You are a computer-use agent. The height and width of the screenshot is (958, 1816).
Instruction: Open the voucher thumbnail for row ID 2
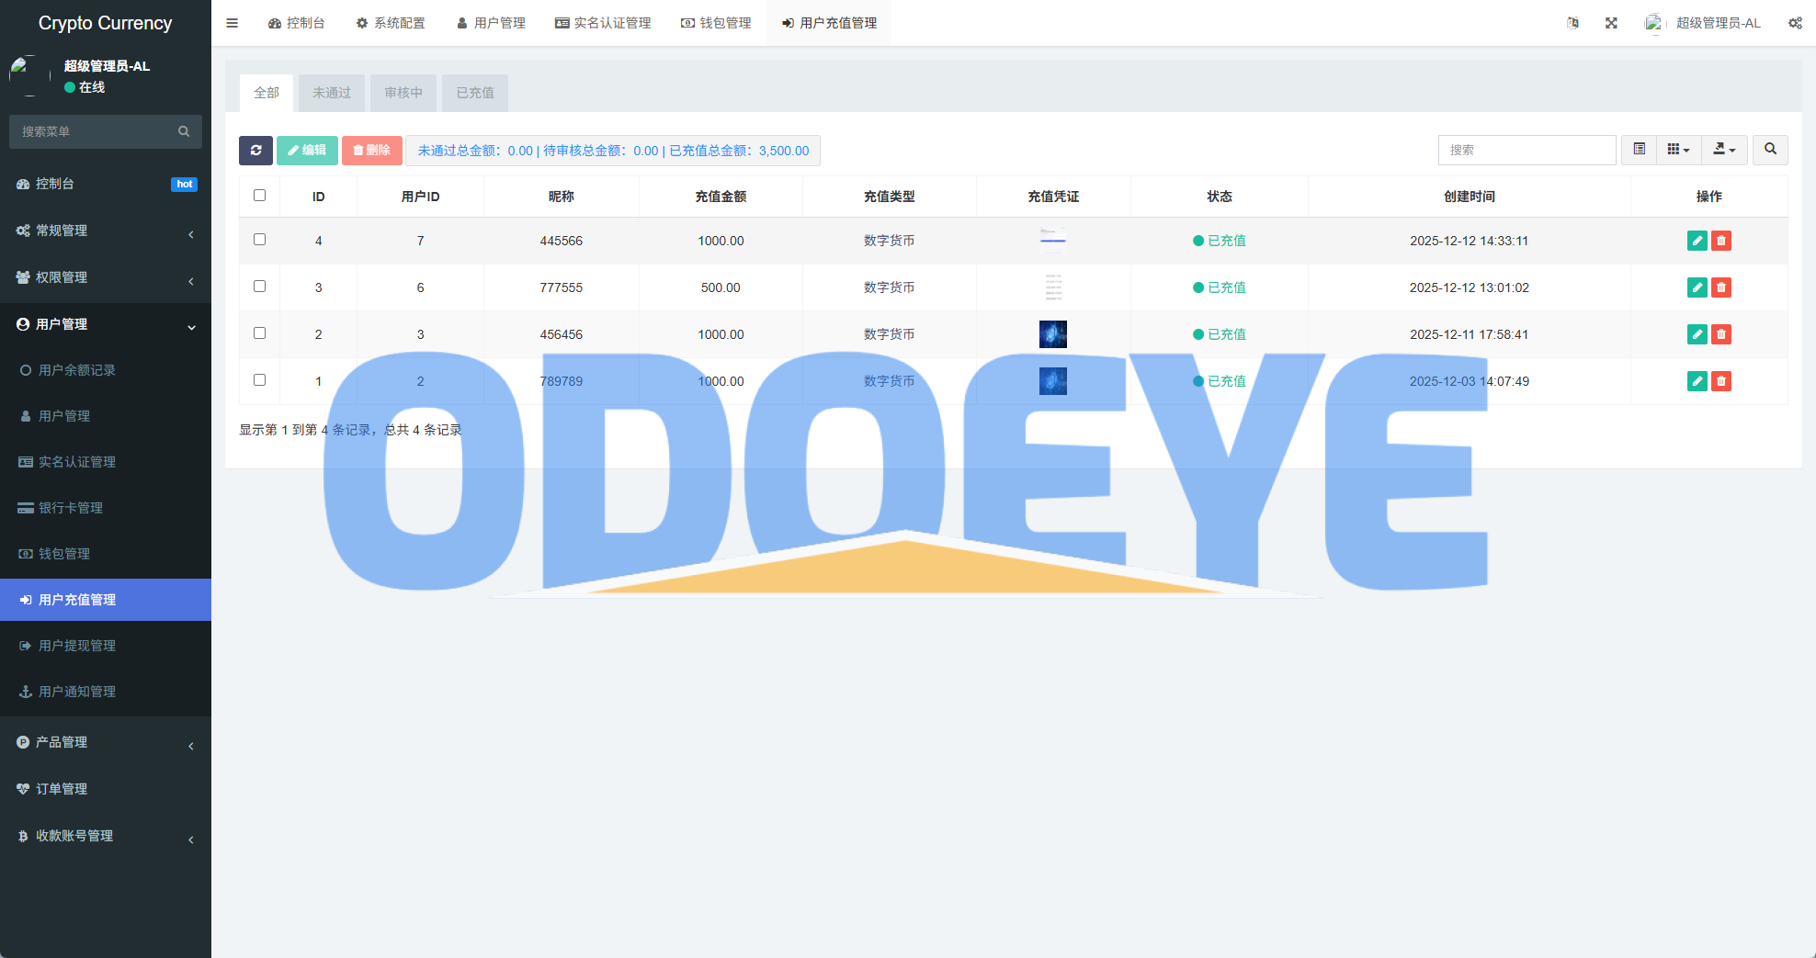[x=1053, y=334]
